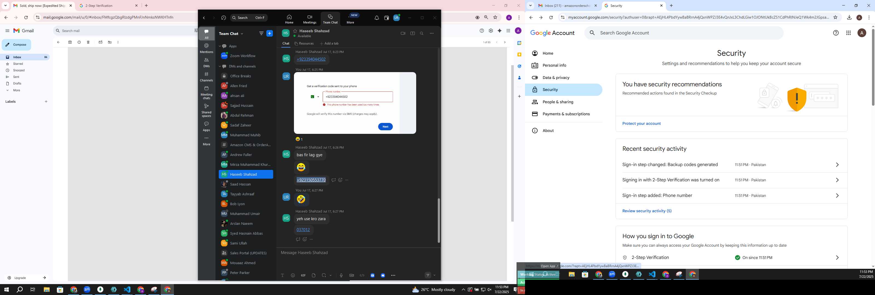Click the Zoom UR profile avatar
Screen dimensions: 875x295
[x=396, y=18]
